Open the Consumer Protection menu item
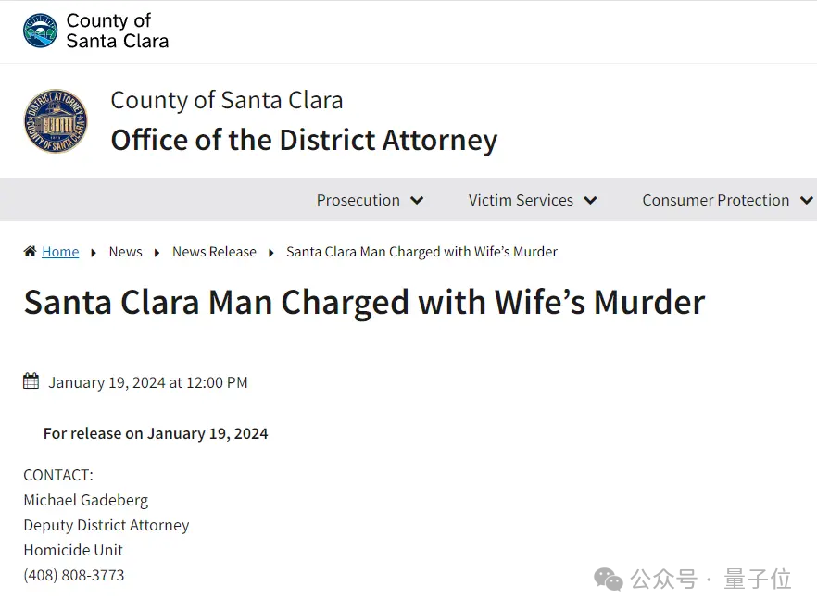This screenshot has height=611, width=817. (x=715, y=200)
